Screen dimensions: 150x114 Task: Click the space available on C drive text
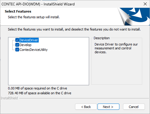[x=40, y=93]
